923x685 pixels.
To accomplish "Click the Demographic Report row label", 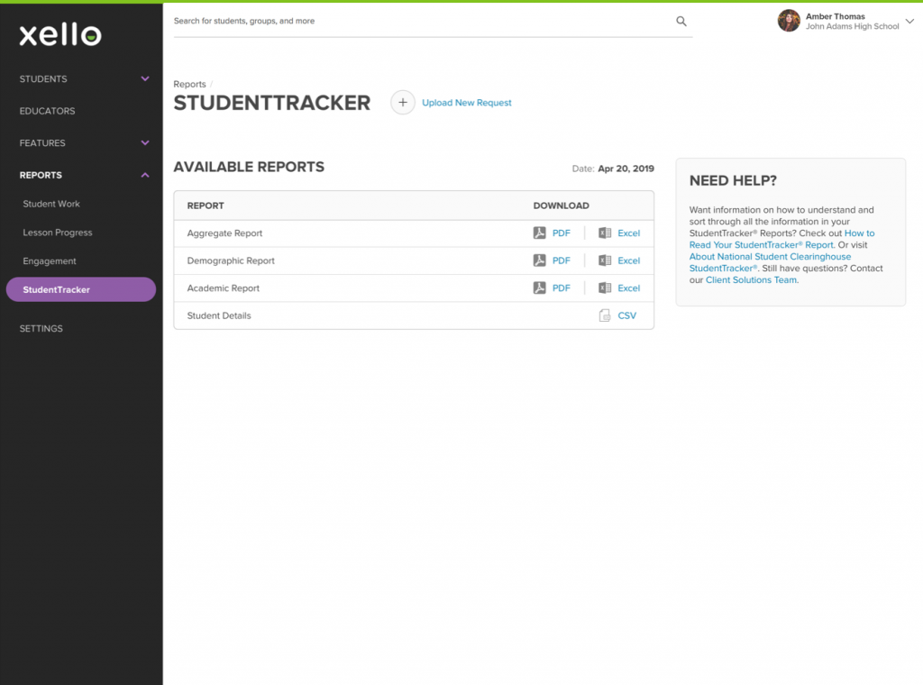I will (231, 260).
